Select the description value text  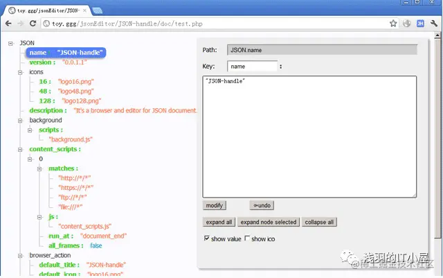135,110
